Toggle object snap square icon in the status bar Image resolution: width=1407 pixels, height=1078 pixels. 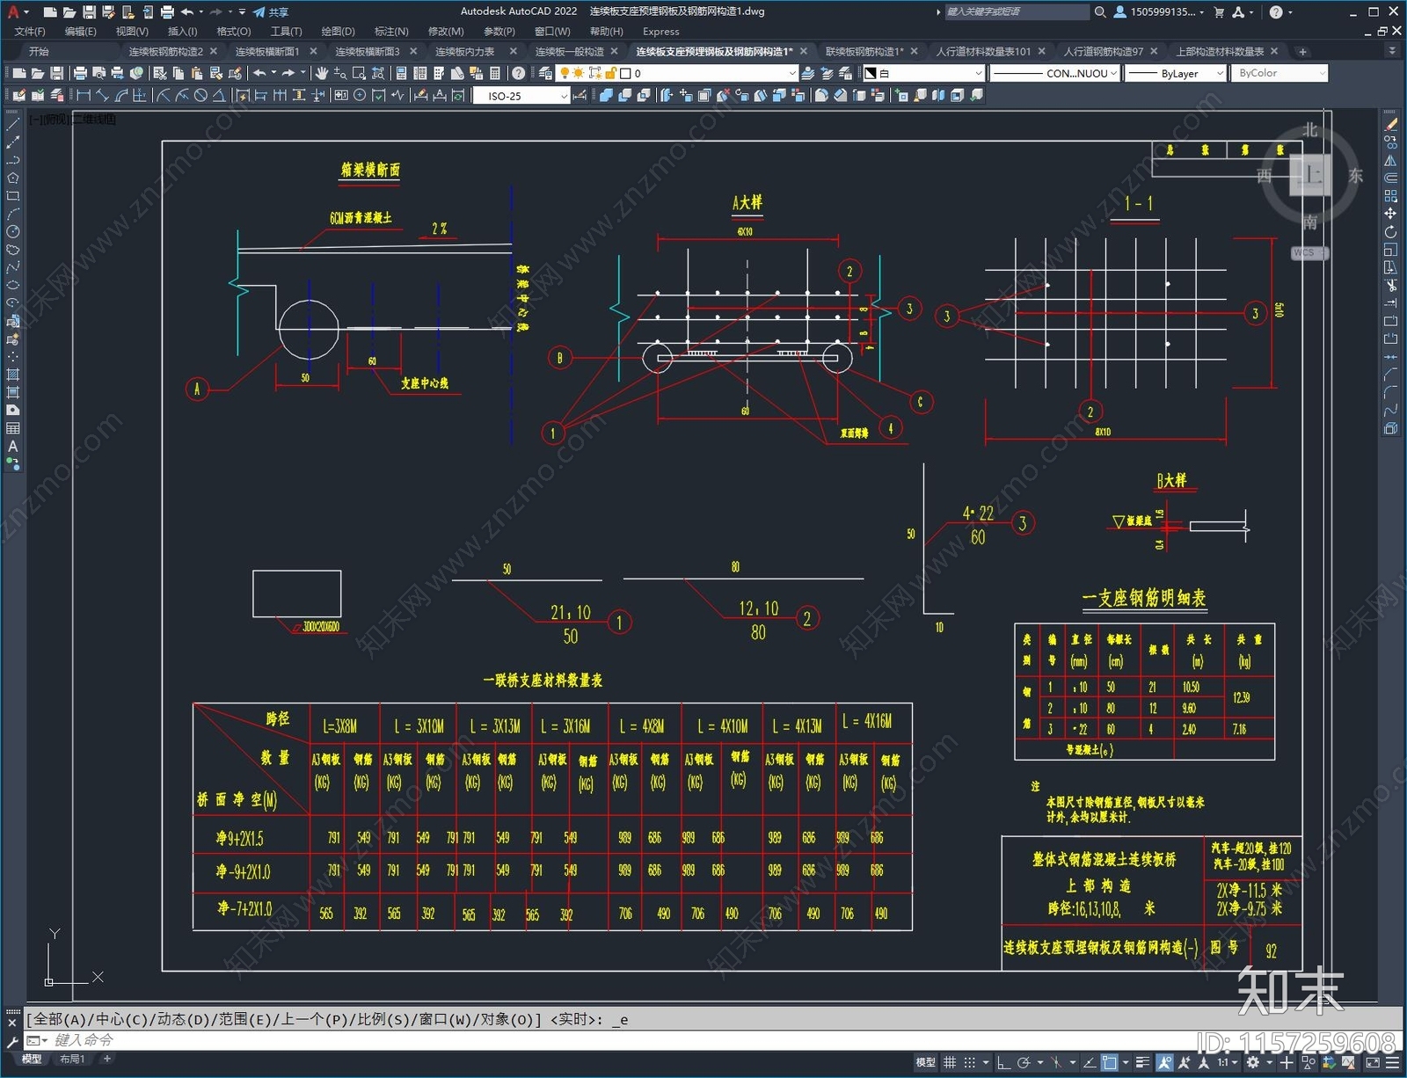[x=1110, y=1062]
